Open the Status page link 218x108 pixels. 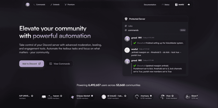click(x=165, y=4)
